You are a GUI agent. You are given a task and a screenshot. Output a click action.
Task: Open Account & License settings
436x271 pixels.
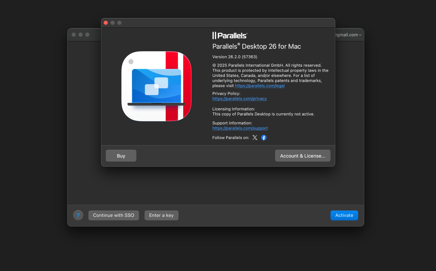tap(302, 156)
